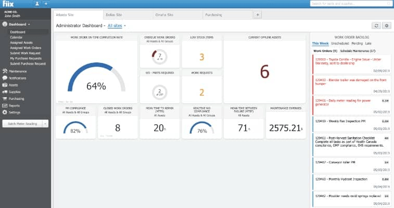
Task: Open Calendar in the sidebar
Action: pyautogui.click(x=16, y=37)
